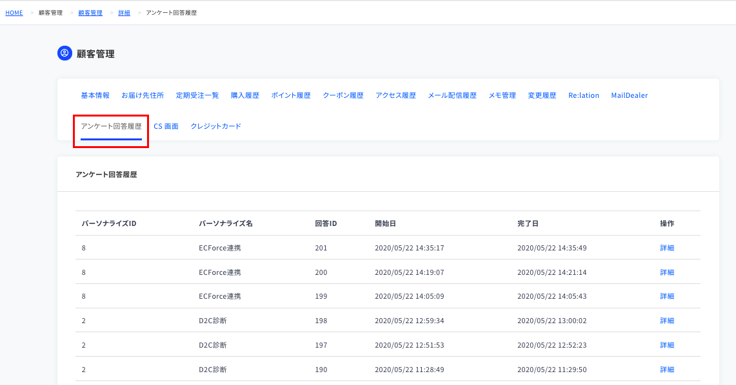Open the CS 画面 tab
This screenshot has height=385, width=736.
pyautogui.click(x=166, y=126)
